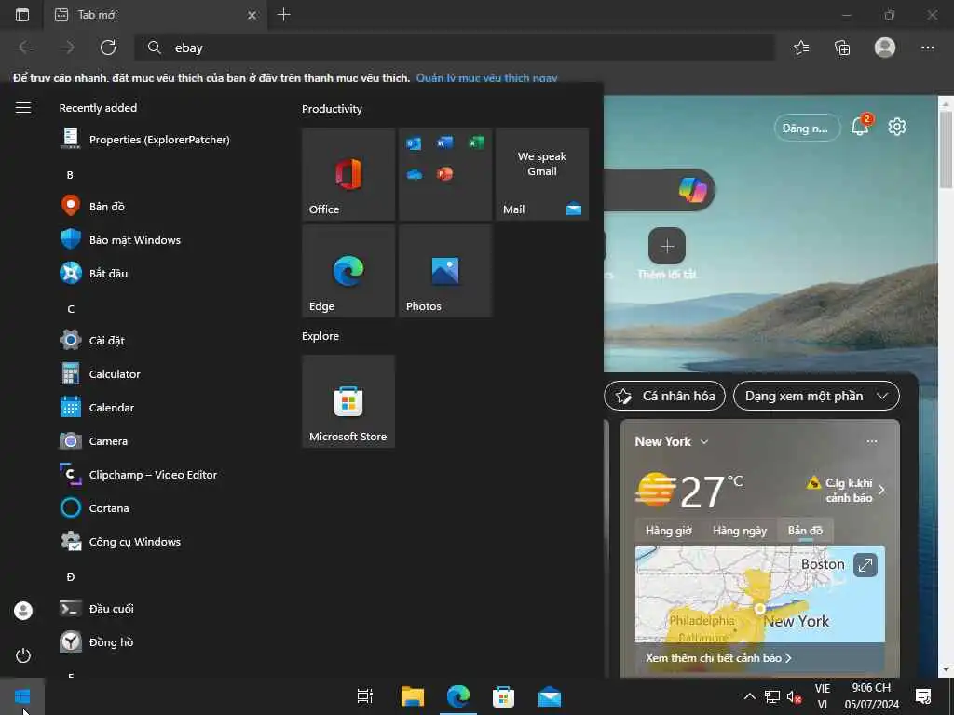Expand New York location dropdown
Screen dimensions: 954x715
point(704,442)
